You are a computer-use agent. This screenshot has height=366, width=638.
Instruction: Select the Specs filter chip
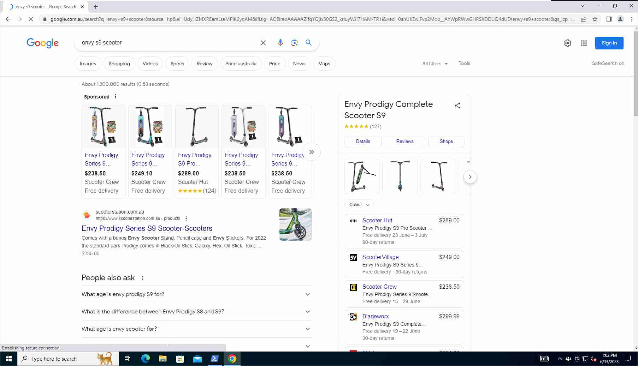(x=177, y=64)
